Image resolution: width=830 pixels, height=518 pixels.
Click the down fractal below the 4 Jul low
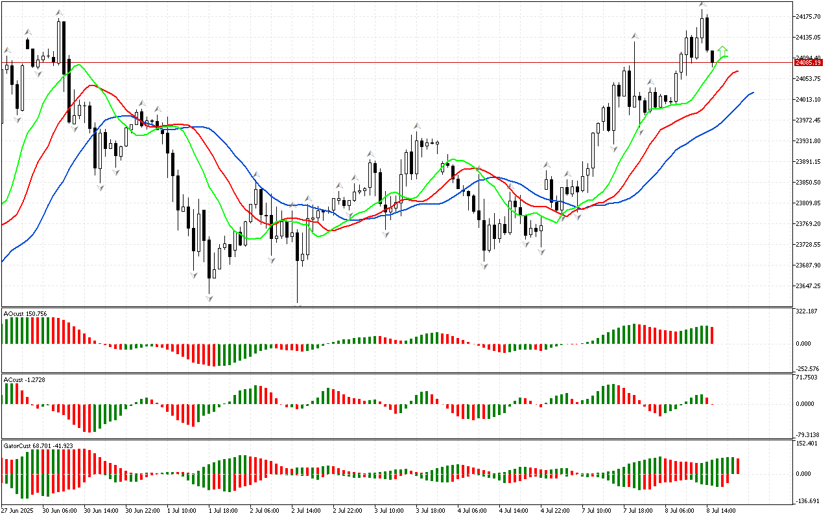(484, 266)
